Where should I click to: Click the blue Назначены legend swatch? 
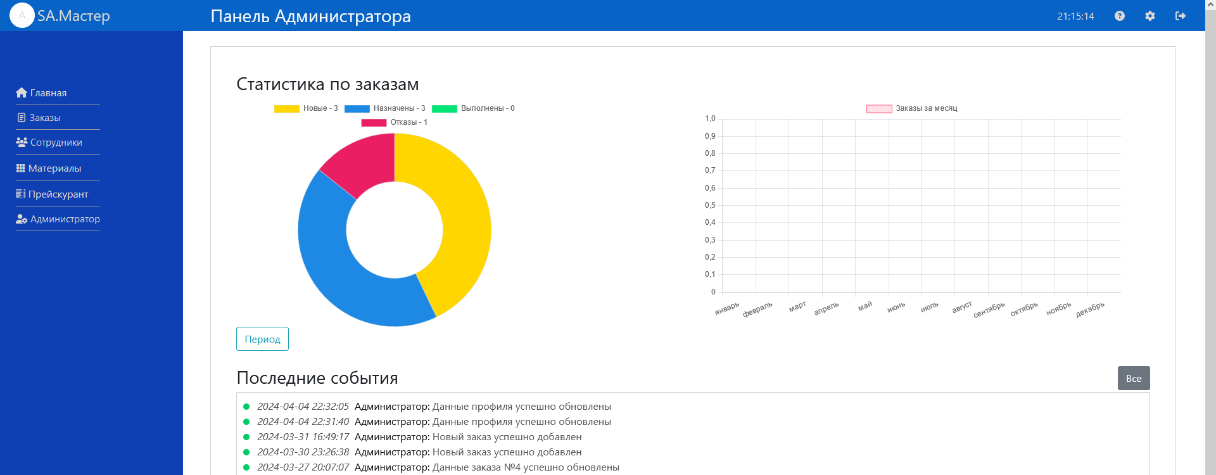pyautogui.click(x=357, y=108)
